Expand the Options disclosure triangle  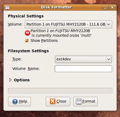(10, 80)
